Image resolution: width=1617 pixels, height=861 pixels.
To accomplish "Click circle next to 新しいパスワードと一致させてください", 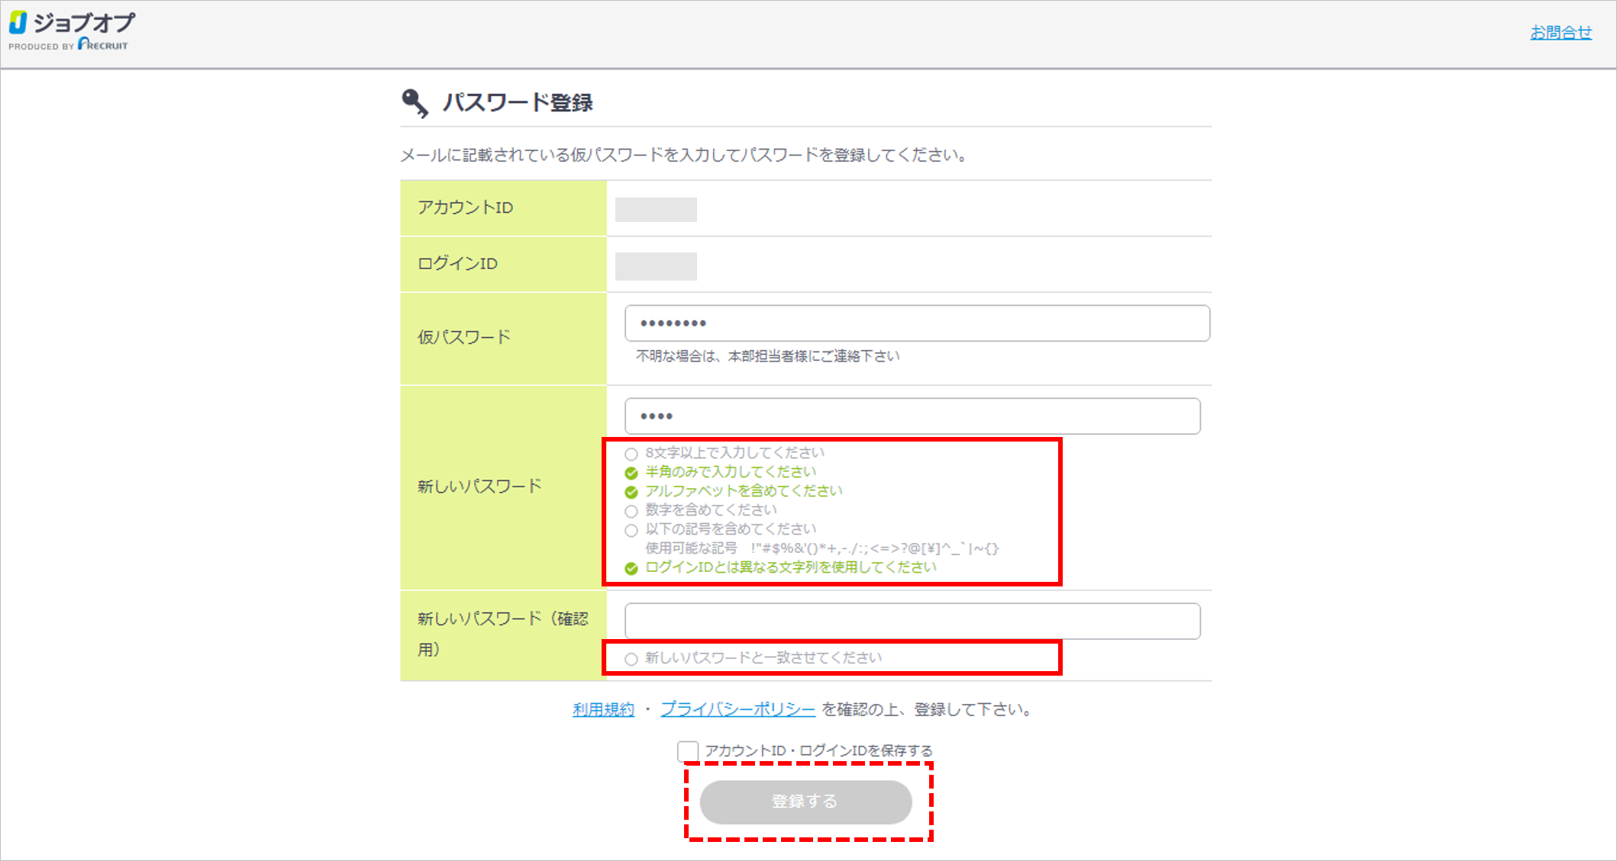I will tap(631, 659).
